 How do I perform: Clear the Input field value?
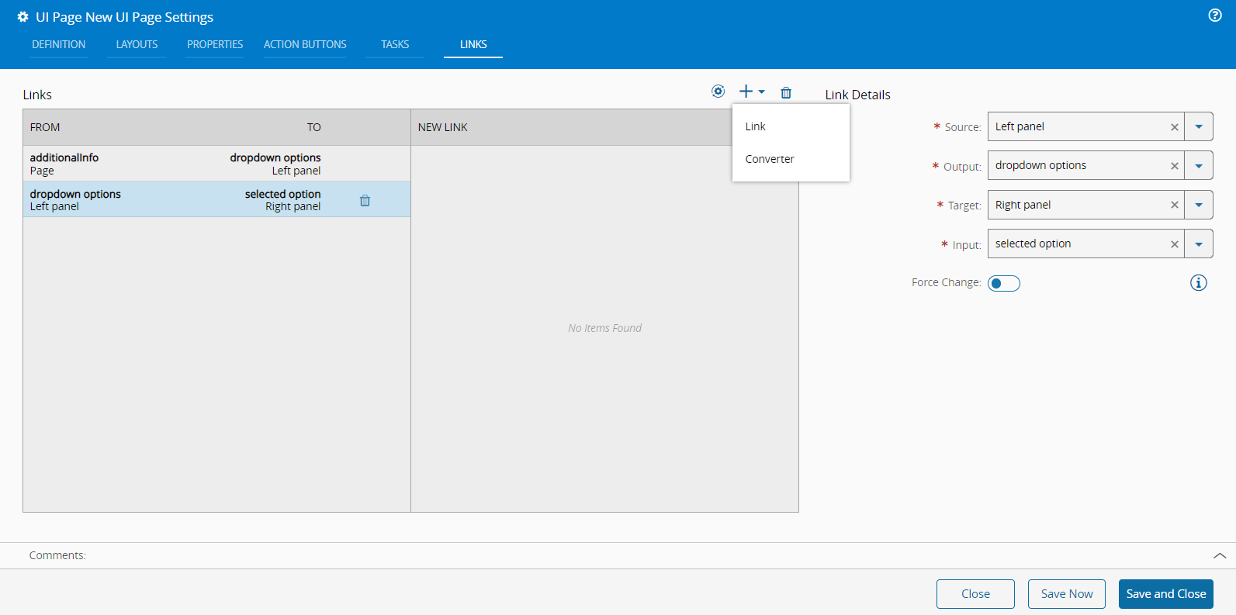(1174, 244)
